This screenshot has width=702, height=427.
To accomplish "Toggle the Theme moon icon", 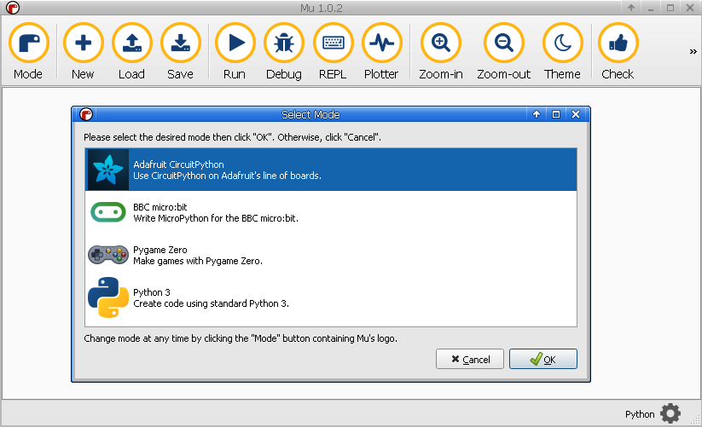I will (x=563, y=43).
